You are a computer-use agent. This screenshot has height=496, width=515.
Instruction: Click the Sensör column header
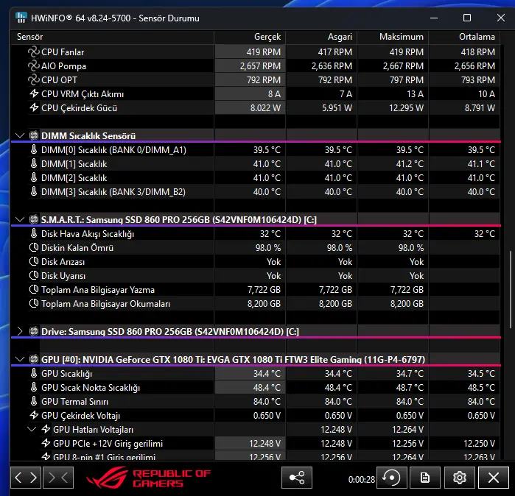pyautogui.click(x=112, y=37)
